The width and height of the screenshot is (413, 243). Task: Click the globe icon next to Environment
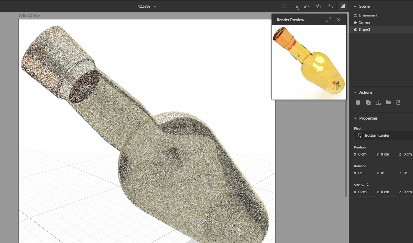pos(356,15)
